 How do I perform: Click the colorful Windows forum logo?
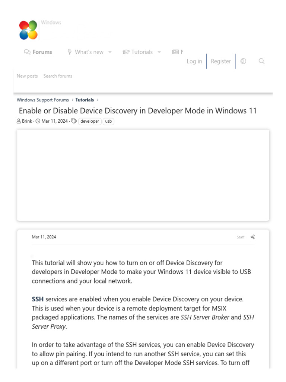28,30
